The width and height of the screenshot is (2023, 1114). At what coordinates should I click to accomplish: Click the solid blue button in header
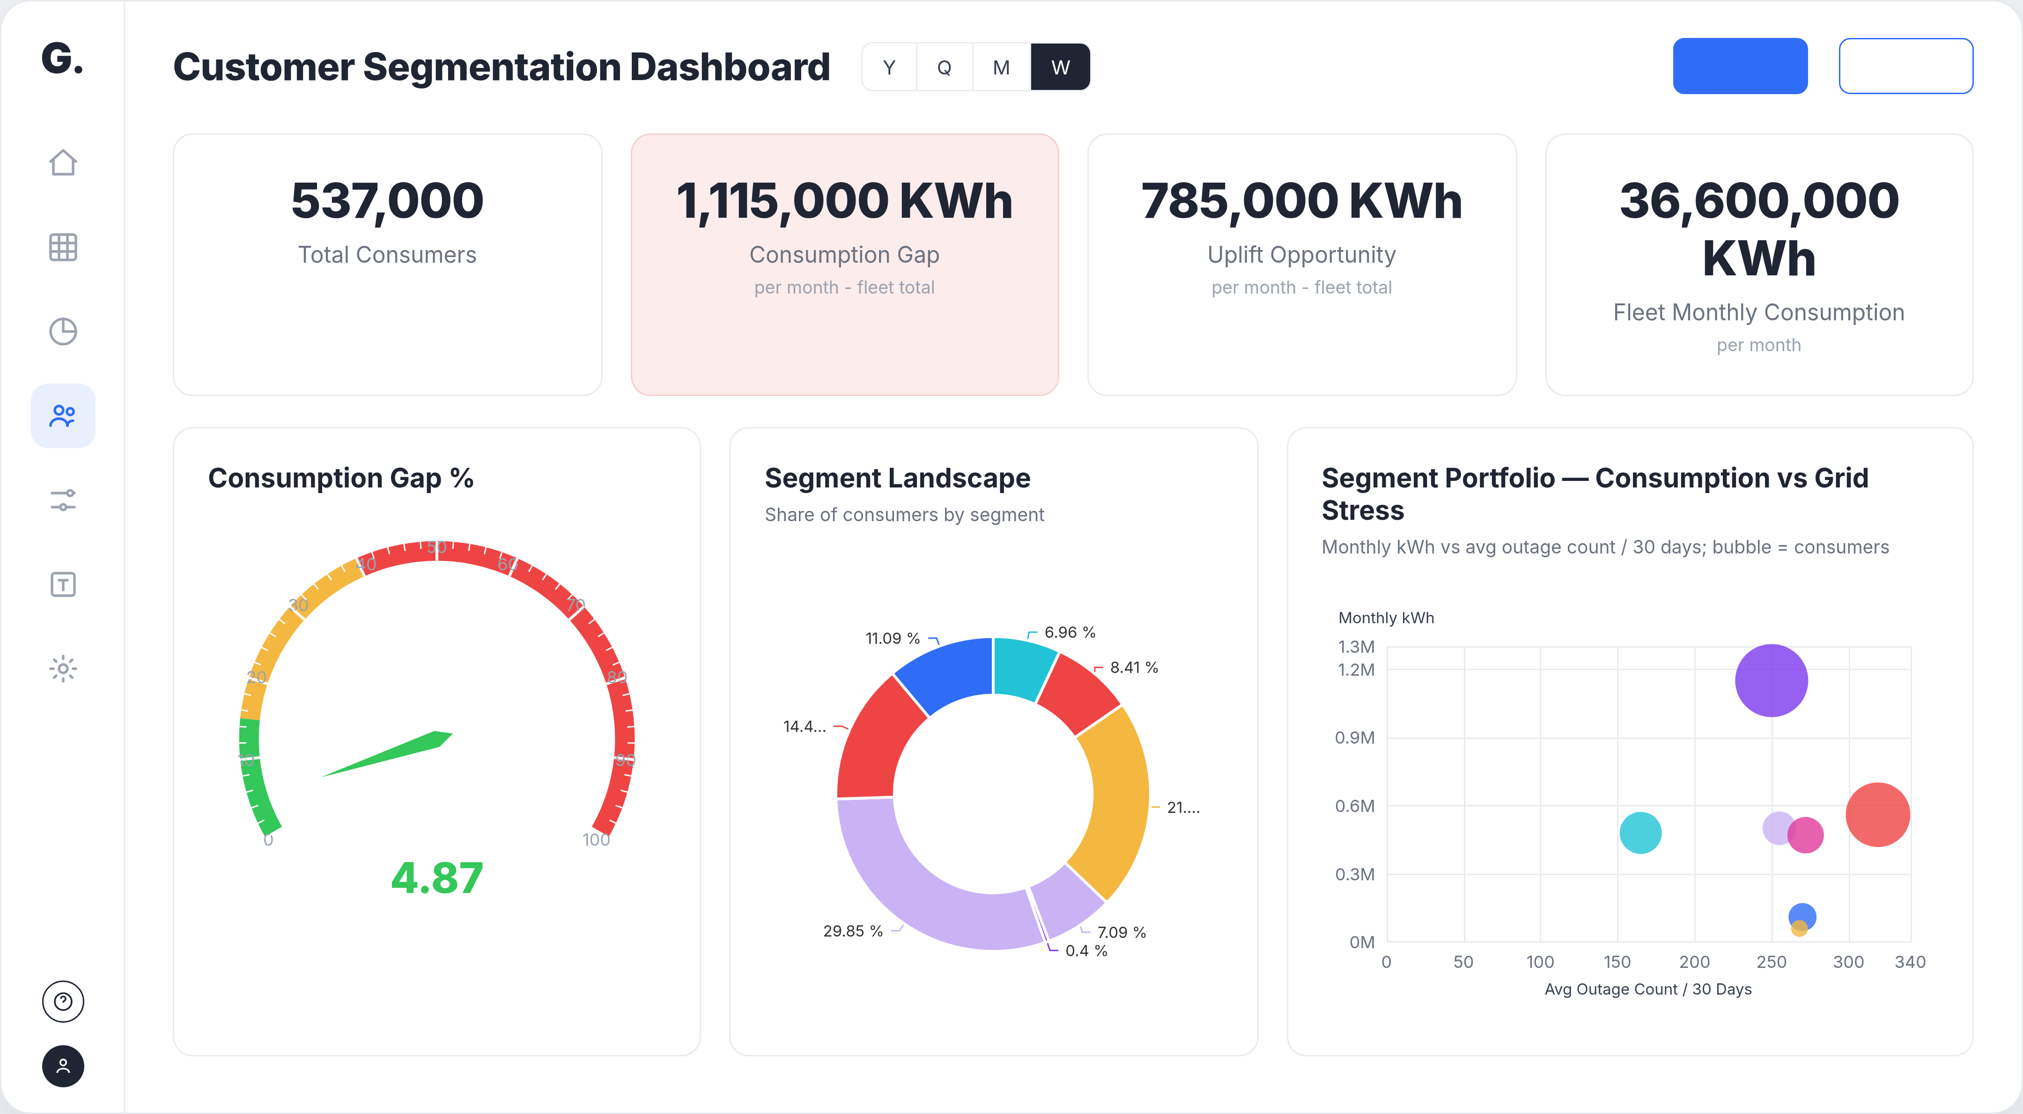(1740, 66)
